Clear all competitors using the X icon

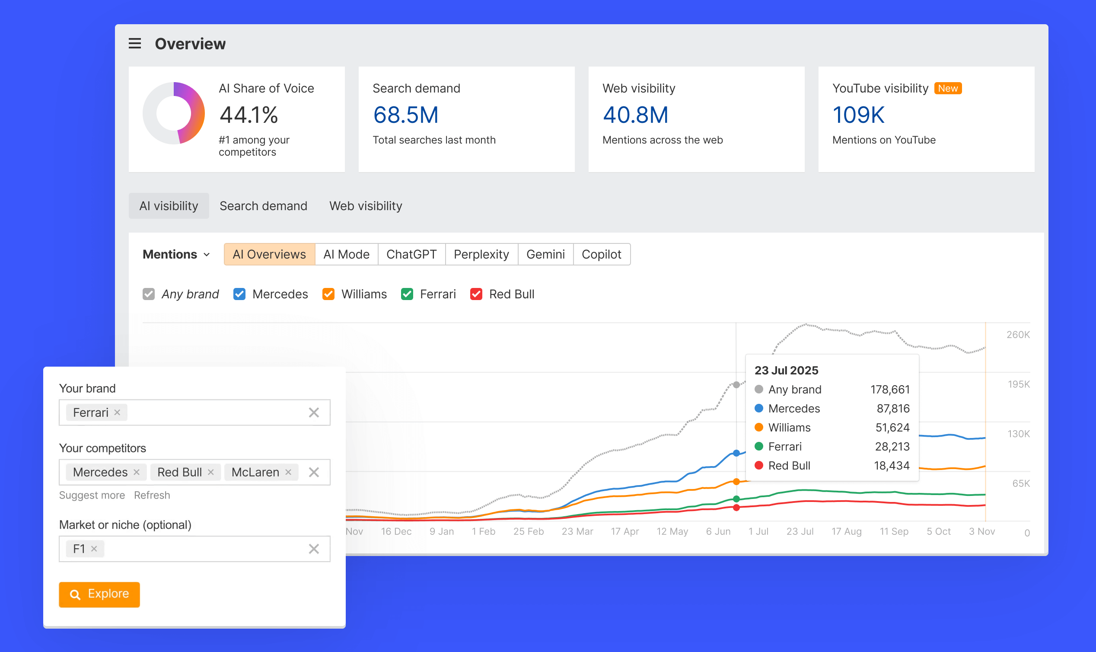pos(314,472)
